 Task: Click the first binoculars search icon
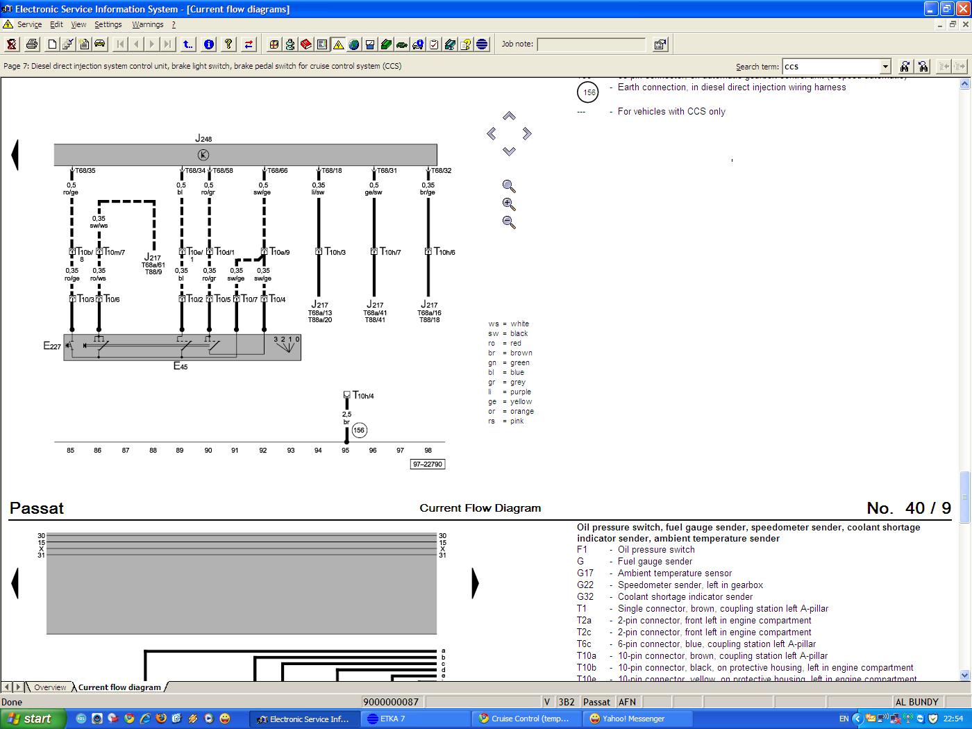click(x=905, y=67)
